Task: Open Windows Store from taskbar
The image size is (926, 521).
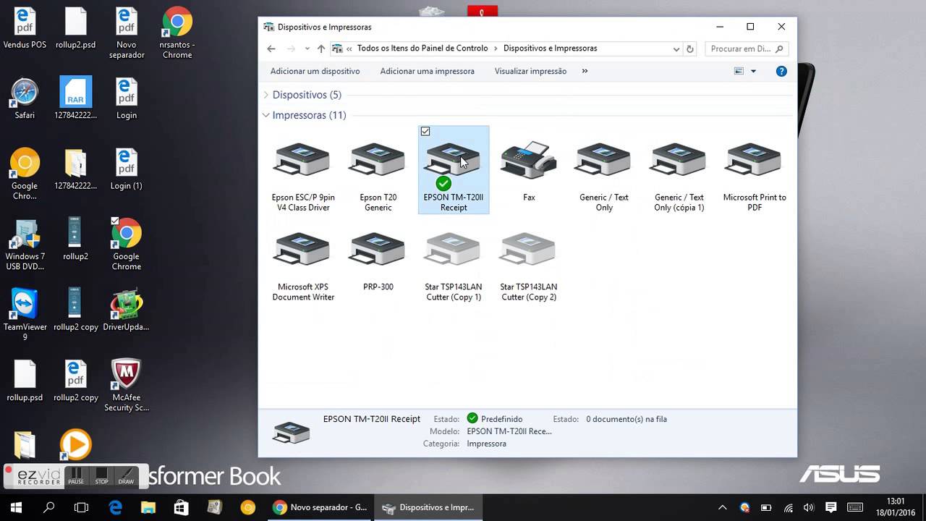Action: point(182,507)
